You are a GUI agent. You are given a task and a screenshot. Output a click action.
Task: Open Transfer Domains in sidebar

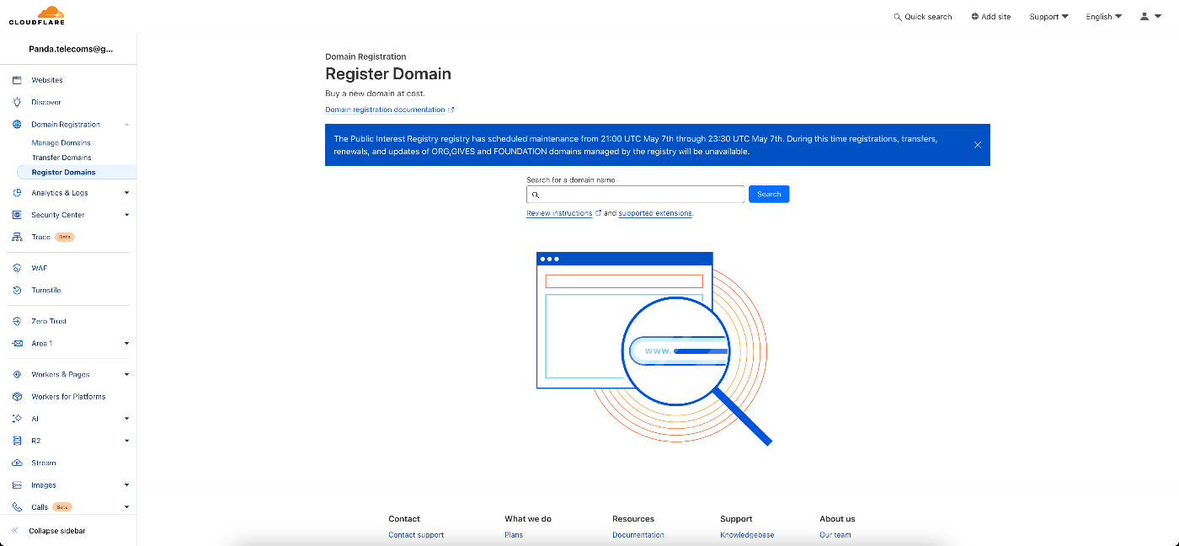point(61,158)
